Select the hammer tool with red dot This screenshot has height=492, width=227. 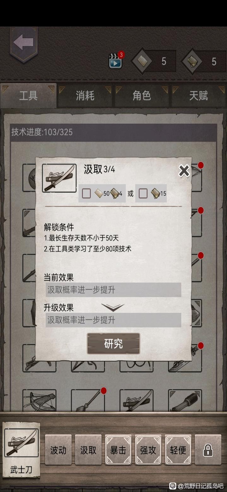tap(88, 401)
